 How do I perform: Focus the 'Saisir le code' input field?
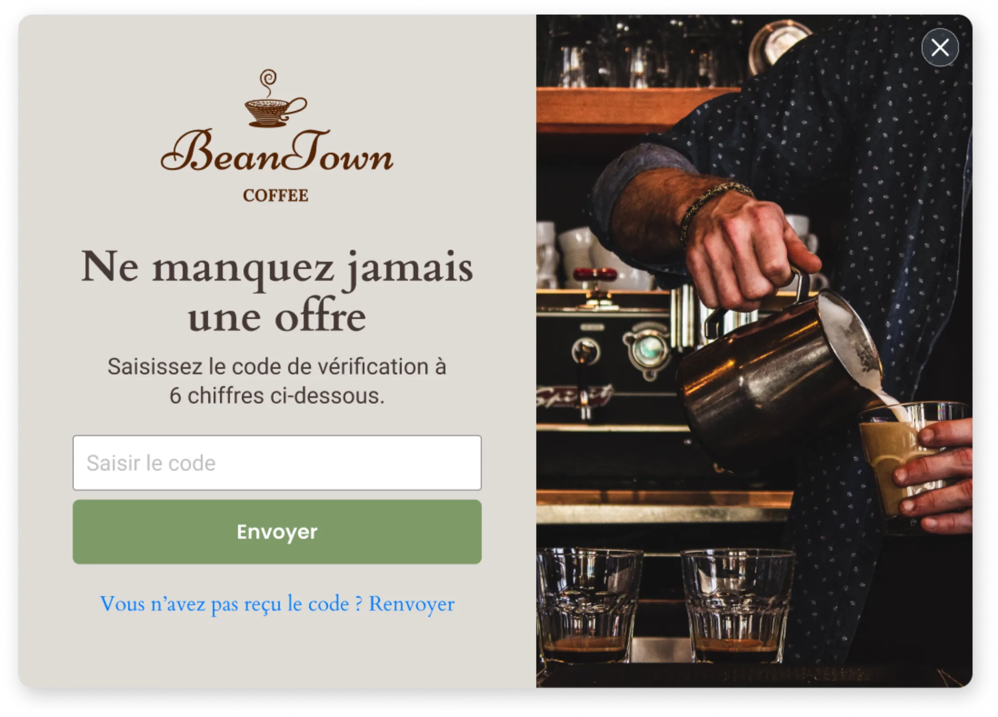tap(277, 462)
